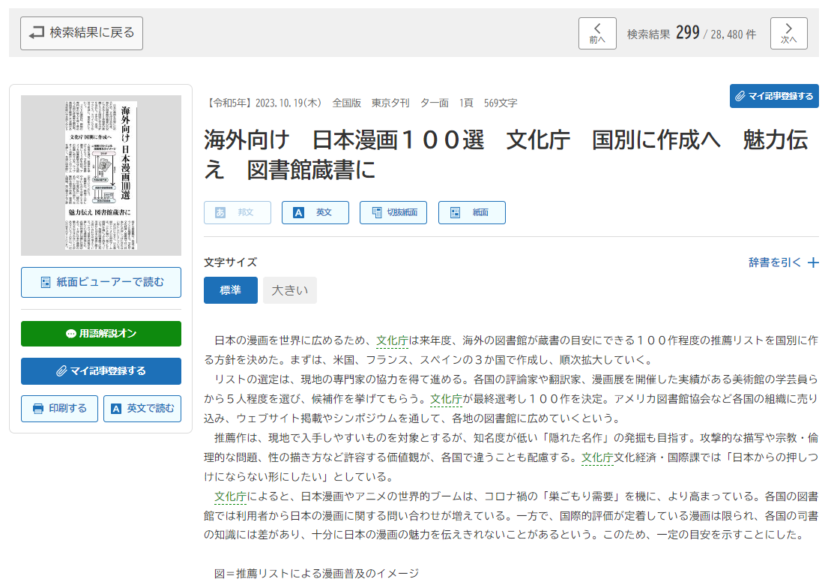Viewport: 834px width, 585px height.
Task: Select the 邦文 view tab
Action: click(x=238, y=213)
